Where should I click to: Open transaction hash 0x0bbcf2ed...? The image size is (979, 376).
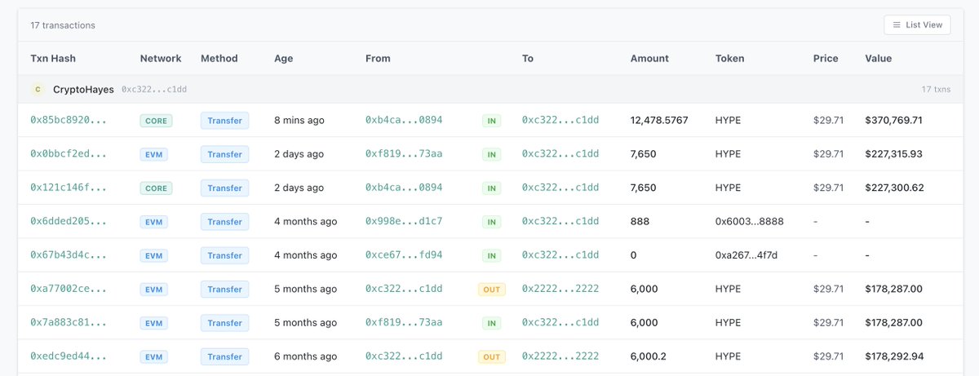[69, 154]
